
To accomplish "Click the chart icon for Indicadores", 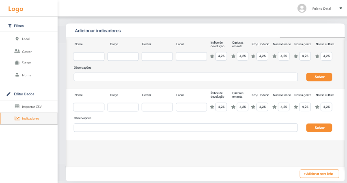I will pyautogui.click(x=17, y=118).
